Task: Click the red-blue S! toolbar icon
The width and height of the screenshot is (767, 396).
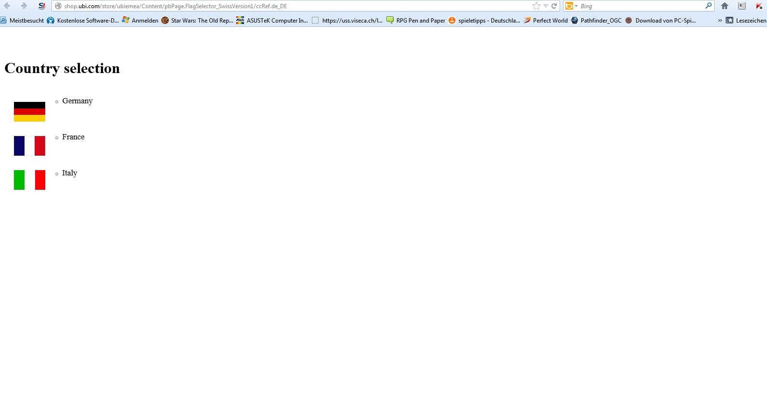Action: 42,6
